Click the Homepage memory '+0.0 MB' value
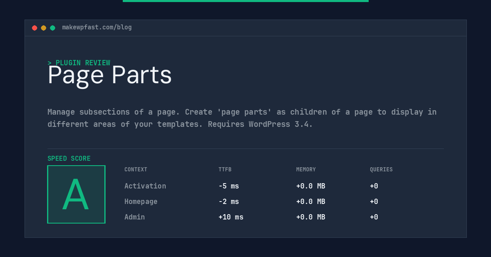491x257 pixels. click(311, 202)
